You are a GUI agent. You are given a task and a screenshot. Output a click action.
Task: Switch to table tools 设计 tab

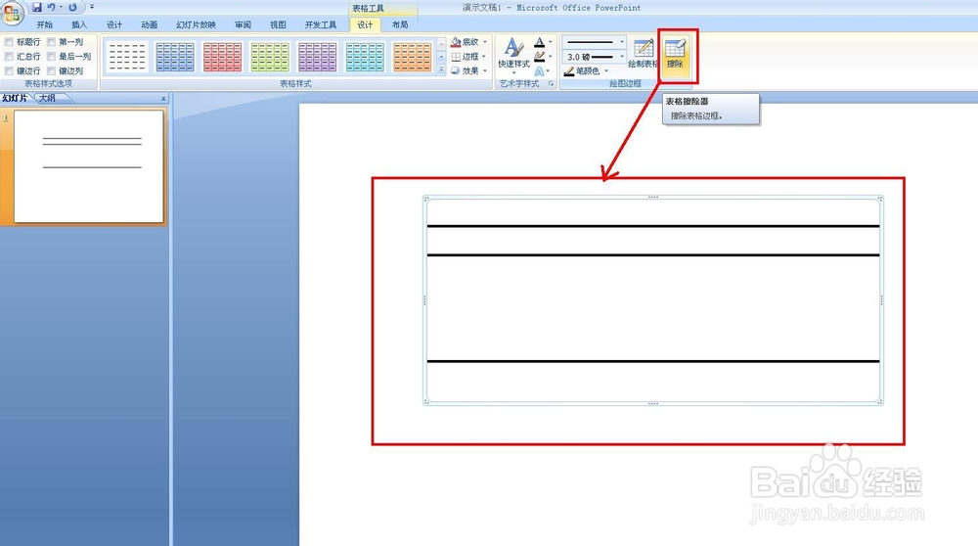365,25
